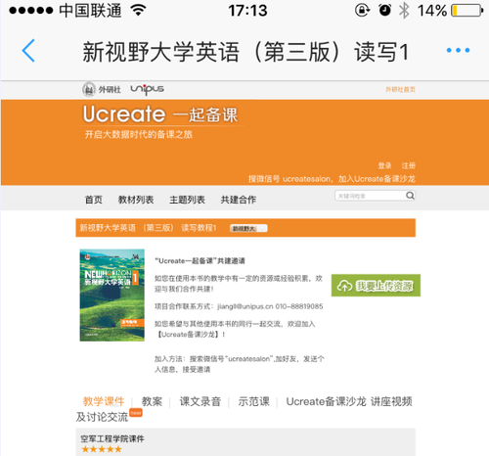Click the ucreatesalon WeChat invitation text
This screenshot has width=489, height=456.
point(332,179)
